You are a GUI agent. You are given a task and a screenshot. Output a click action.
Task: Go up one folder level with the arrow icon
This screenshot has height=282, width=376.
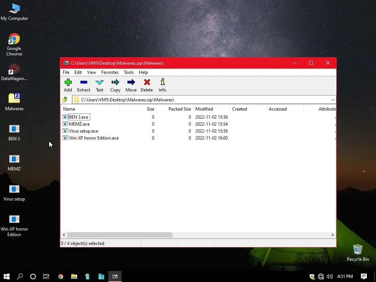tap(65, 100)
